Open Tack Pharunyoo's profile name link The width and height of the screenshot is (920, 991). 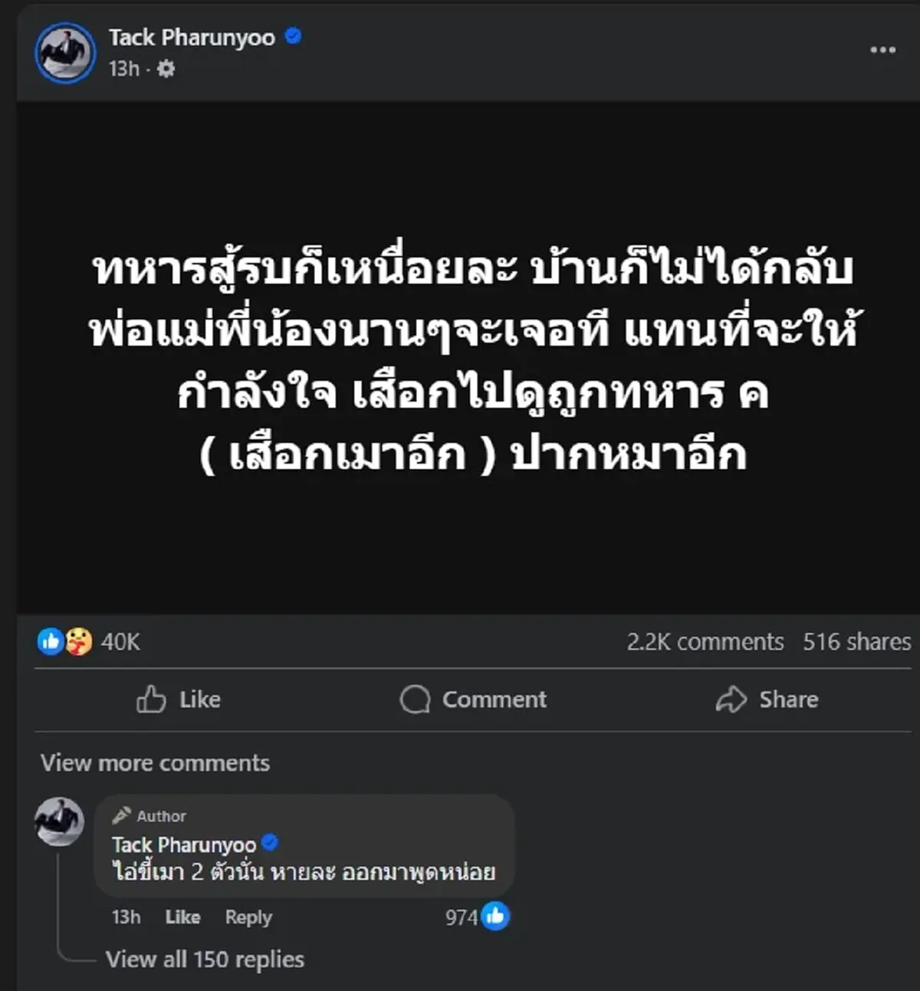pos(193,36)
